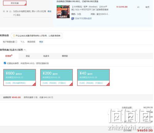The height and width of the screenshot is (133, 154).
Task: Deselect the ¥40 coupon card
Action: tap(93, 77)
